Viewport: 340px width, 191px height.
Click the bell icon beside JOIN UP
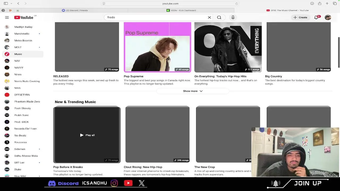pyautogui.click(x=275, y=183)
